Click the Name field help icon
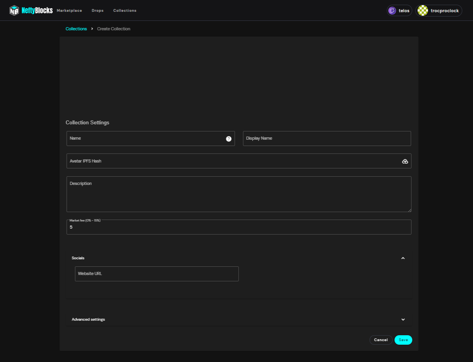 (x=229, y=139)
